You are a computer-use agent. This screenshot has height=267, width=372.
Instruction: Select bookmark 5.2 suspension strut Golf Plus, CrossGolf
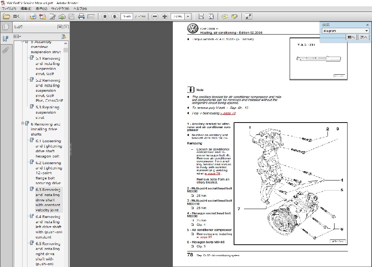(49, 91)
